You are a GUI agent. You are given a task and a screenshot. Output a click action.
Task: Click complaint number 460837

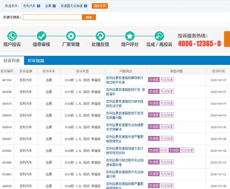coord(7,104)
